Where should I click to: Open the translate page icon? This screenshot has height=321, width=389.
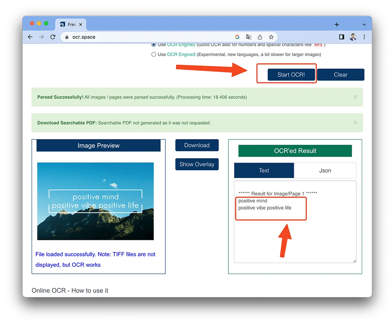tap(248, 37)
